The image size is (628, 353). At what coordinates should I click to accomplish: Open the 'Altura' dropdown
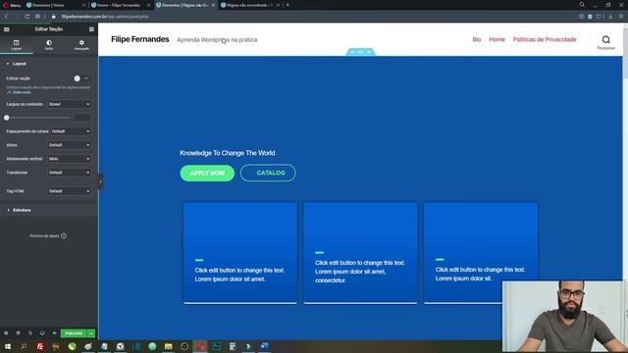[70, 145]
